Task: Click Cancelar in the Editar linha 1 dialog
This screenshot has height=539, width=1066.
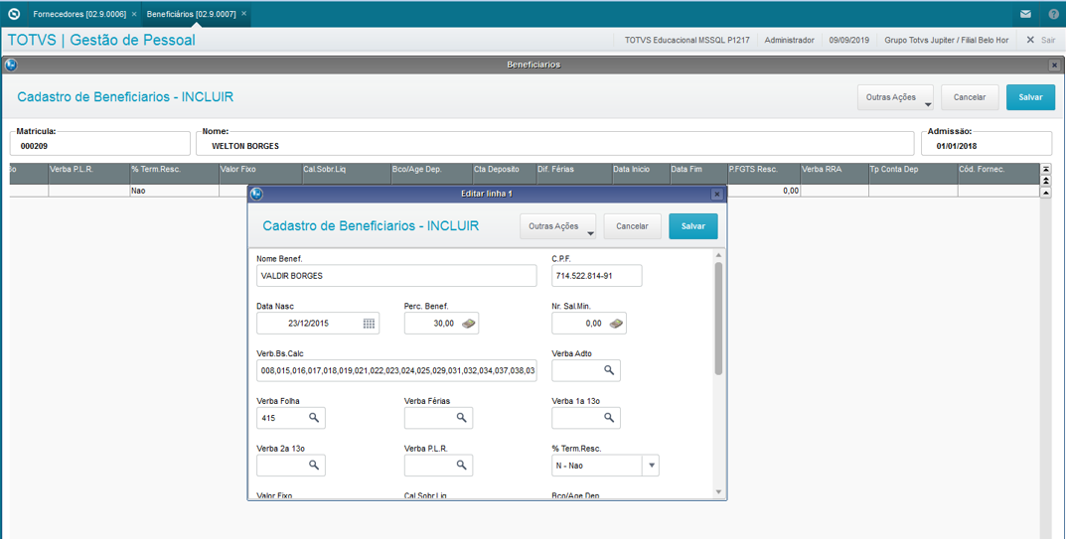Action: point(632,226)
